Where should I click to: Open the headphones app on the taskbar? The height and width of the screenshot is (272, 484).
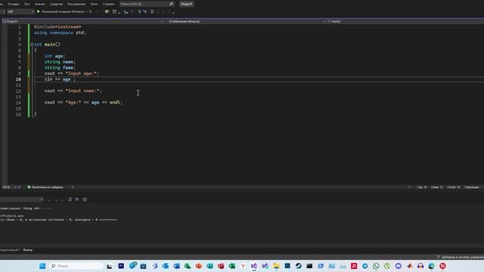pyautogui.click(x=420, y=266)
